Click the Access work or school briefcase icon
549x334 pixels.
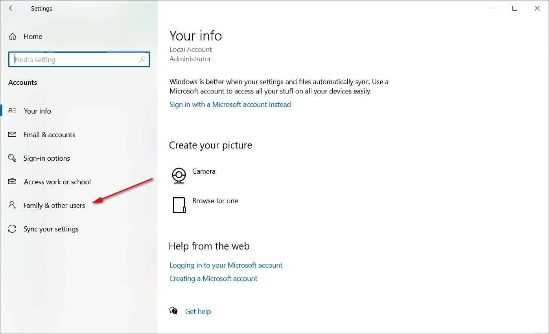point(12,182)
